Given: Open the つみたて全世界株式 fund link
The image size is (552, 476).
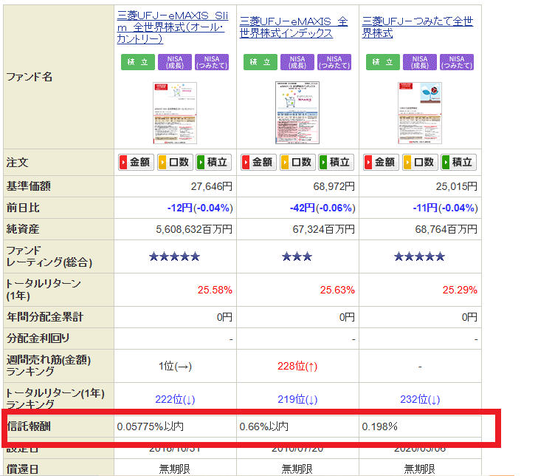Looking at the screenshot, I should [418, 27].
